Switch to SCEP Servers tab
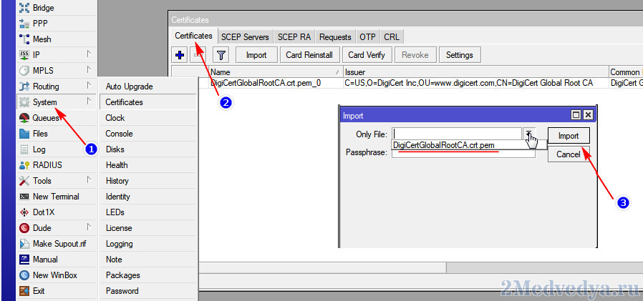Image resolution: width=643 pixels, height=301 pixels. coord(245,37)
